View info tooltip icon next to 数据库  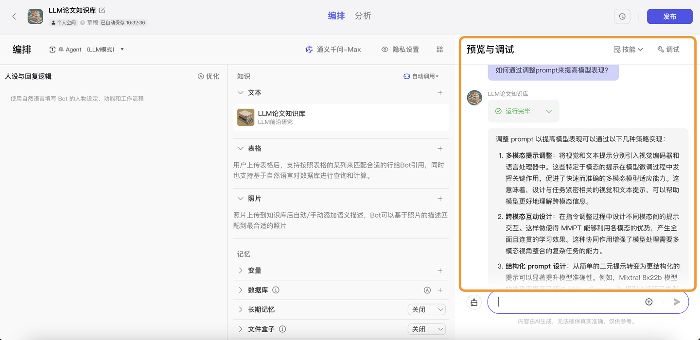click(276, 290)
